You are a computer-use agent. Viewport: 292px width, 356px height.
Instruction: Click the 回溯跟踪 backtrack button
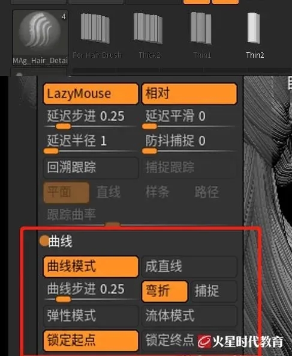click(91, 168)
